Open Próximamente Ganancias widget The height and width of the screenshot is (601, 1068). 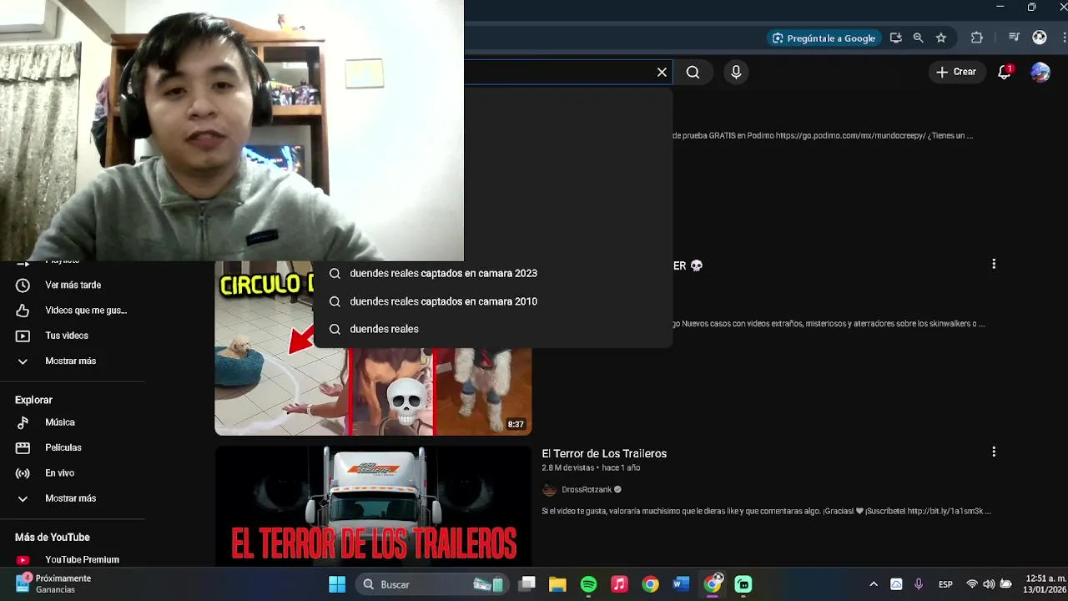tap(54, 584)
